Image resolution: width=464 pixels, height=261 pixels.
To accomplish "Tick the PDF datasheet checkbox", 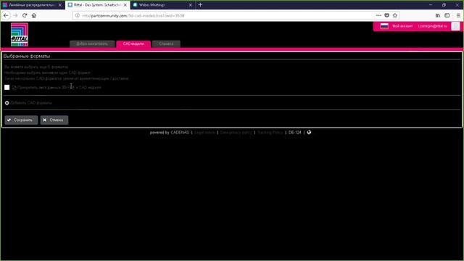I will 7,87.
